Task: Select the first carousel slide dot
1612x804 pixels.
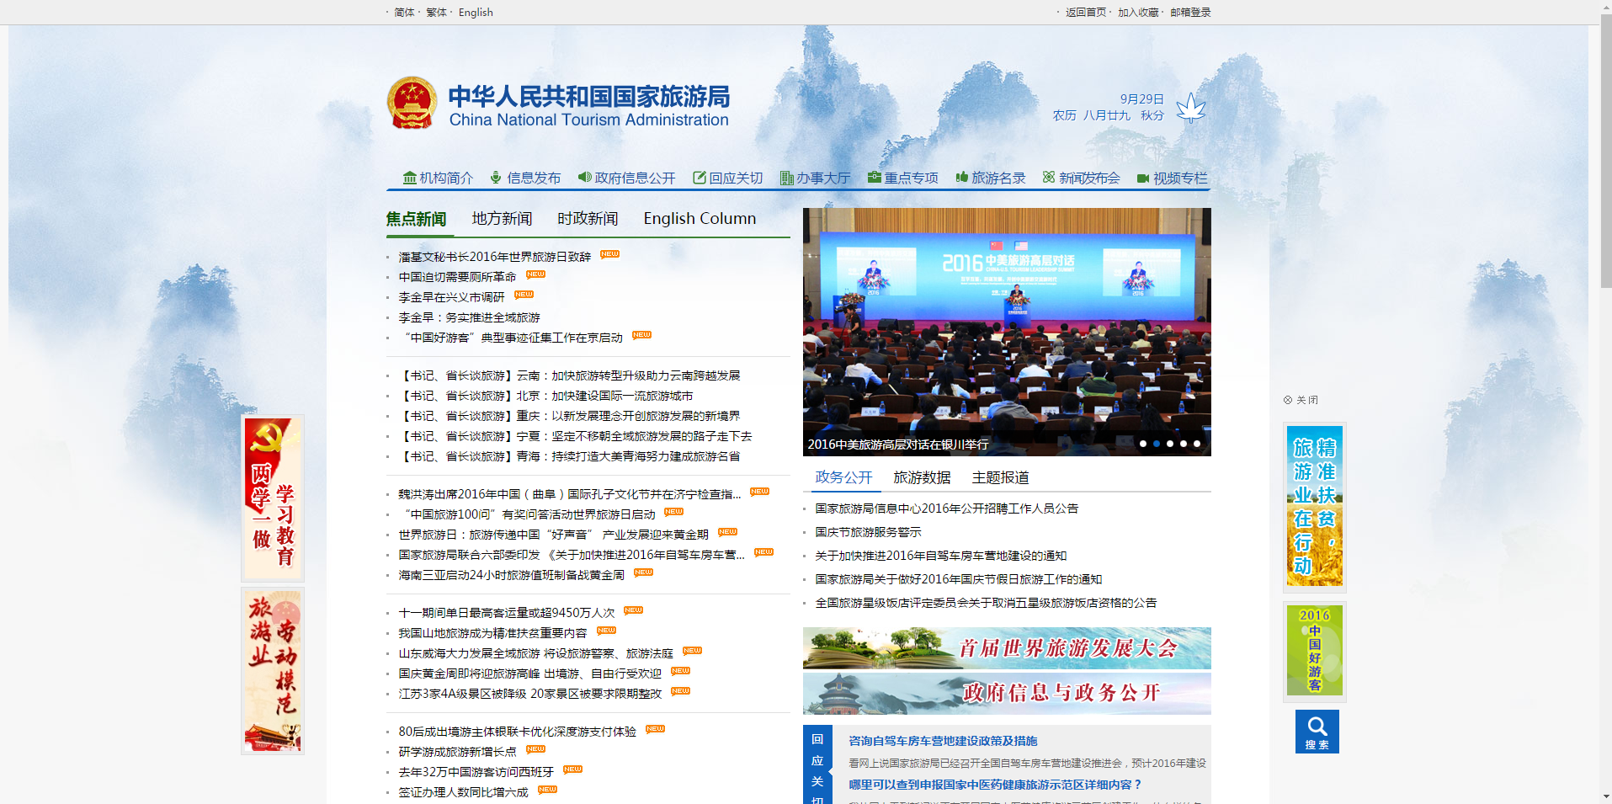Action: click(x=1143, y=444)
